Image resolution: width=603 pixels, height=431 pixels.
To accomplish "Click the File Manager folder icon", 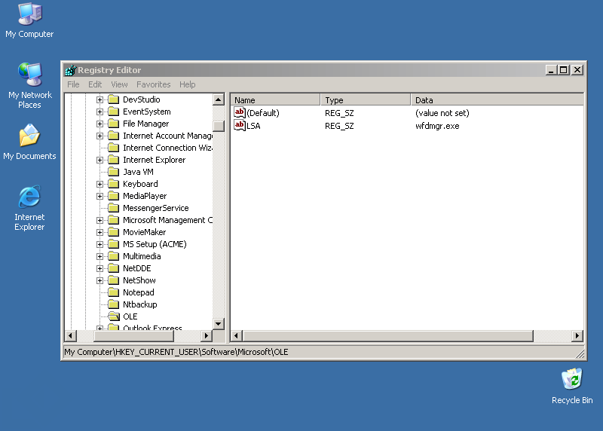I will tap(114, 124).
